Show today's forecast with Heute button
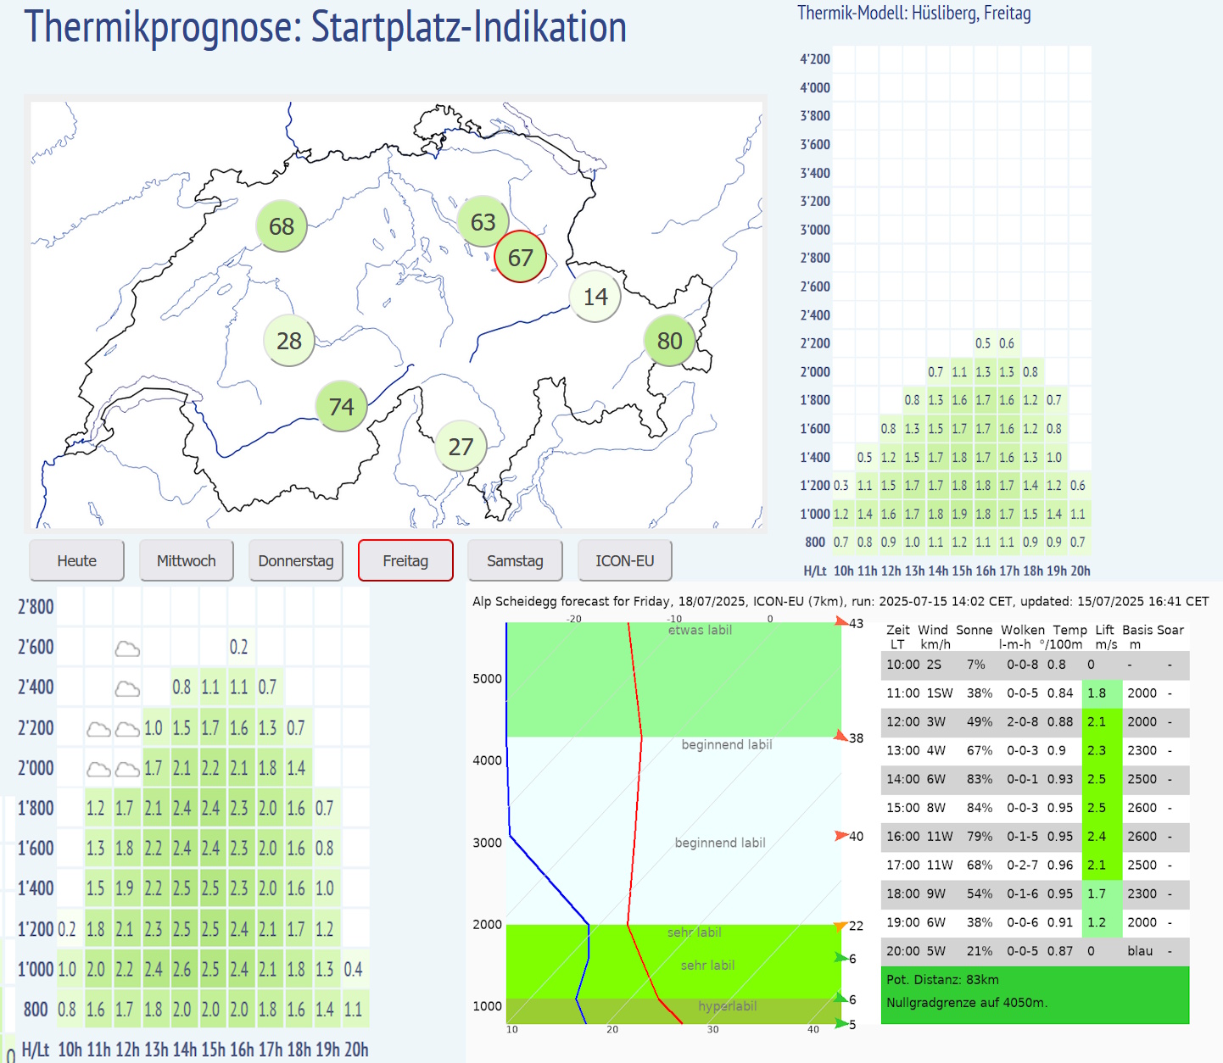Image resolution: width=1223 pixels, height=1063 pixels. pyautogui.click(x=77, y=561)
